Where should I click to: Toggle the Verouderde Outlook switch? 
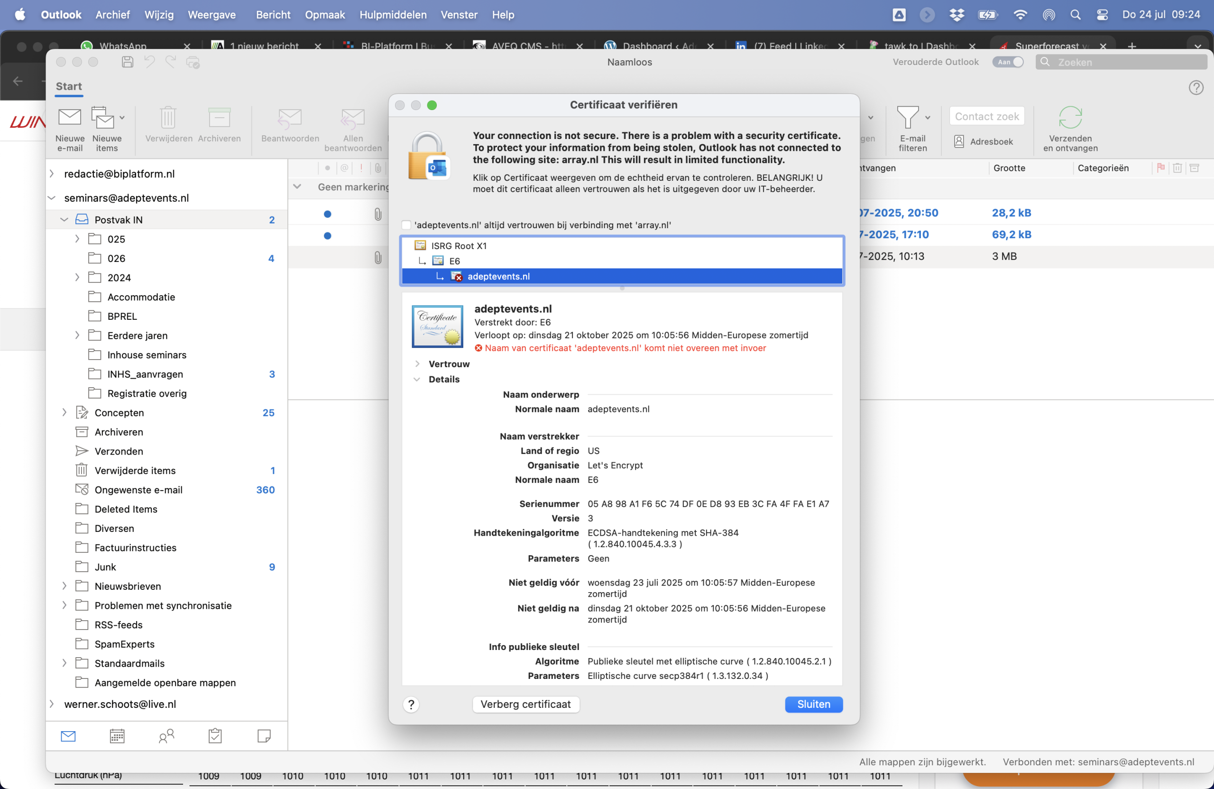(1007, 62)
